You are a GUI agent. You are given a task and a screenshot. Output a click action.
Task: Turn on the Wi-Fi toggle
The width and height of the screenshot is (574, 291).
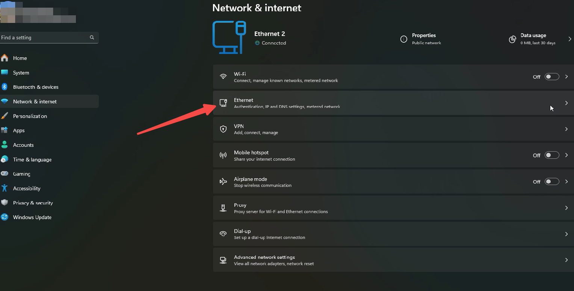552,77
